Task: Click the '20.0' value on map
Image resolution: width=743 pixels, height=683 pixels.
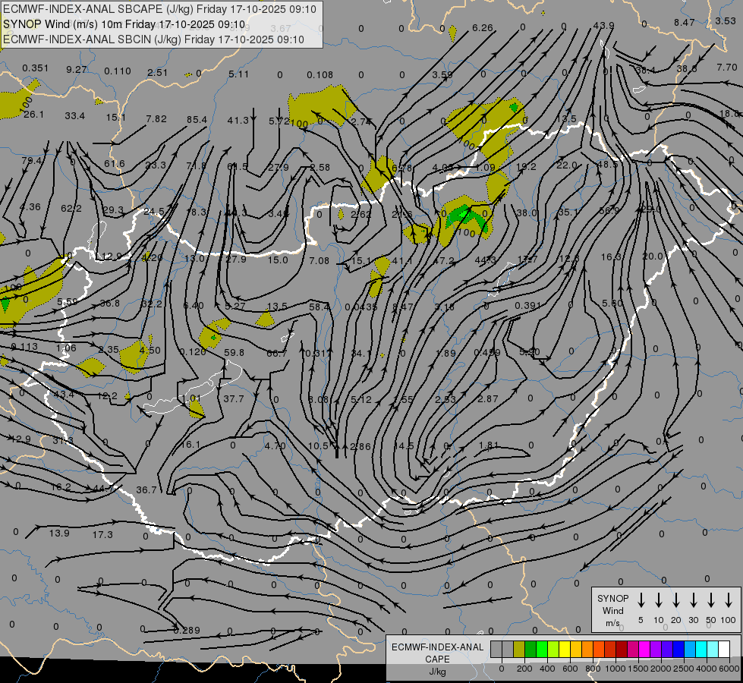Action: click(653, 256)
